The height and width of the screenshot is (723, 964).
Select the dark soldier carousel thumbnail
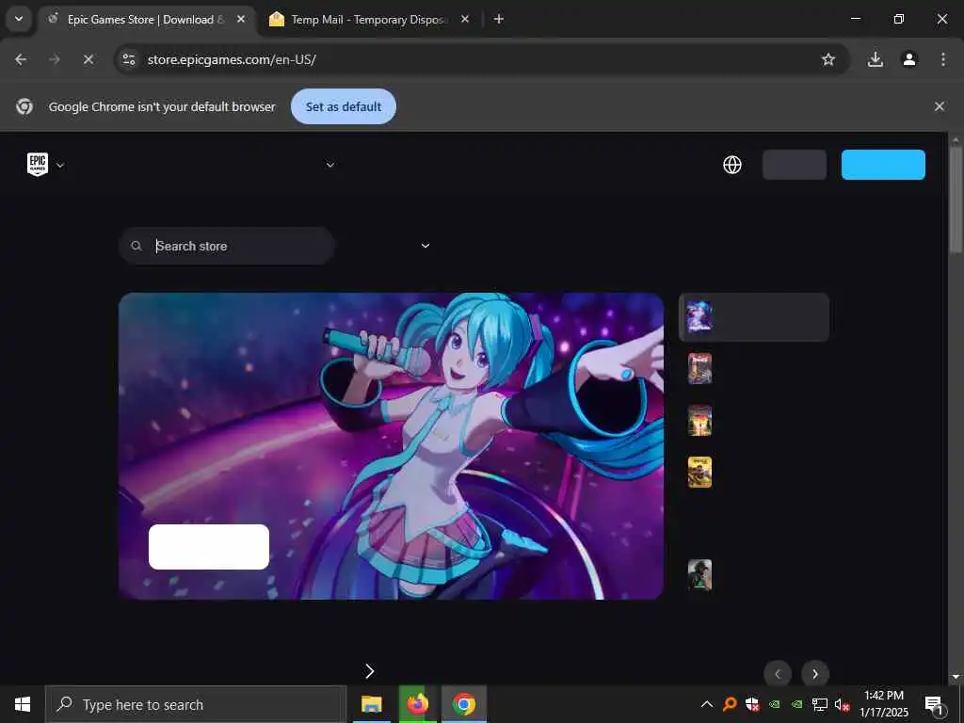pyautogui.click(x=699, y=575)
